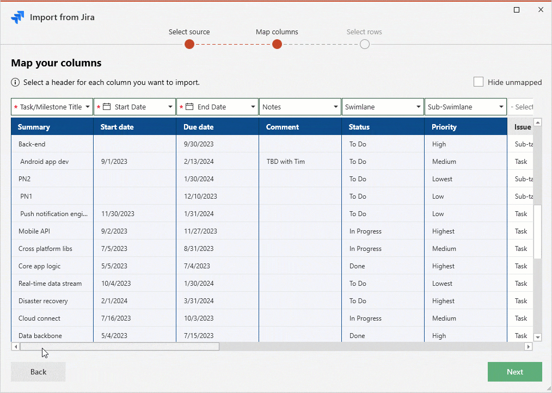This screenshot has height=393, width=552.
Task: Expand the End Date dropdown arrow
Action: (253, 107)
